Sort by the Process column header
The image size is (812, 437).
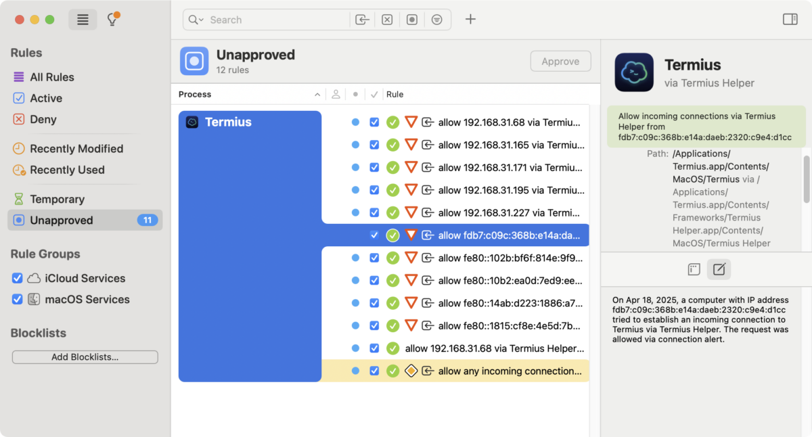coord(195,94)
